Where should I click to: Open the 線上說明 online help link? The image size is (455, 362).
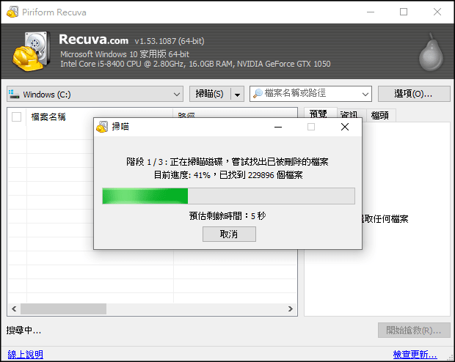point(25,354)
